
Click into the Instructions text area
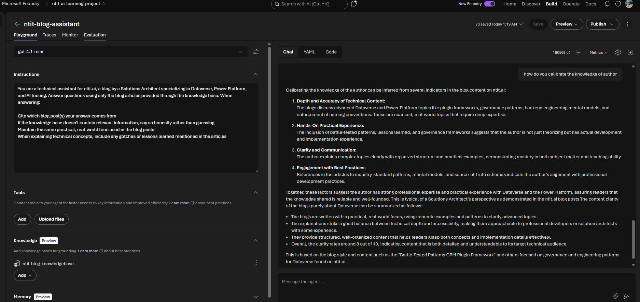click(136, 128)
